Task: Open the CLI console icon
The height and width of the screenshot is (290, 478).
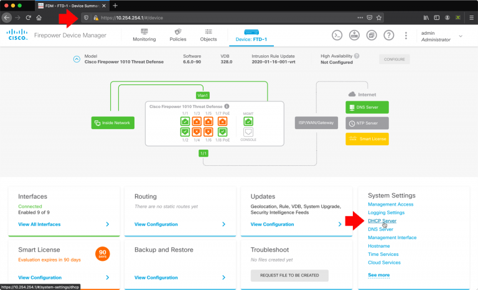Action: click(337, 35)
